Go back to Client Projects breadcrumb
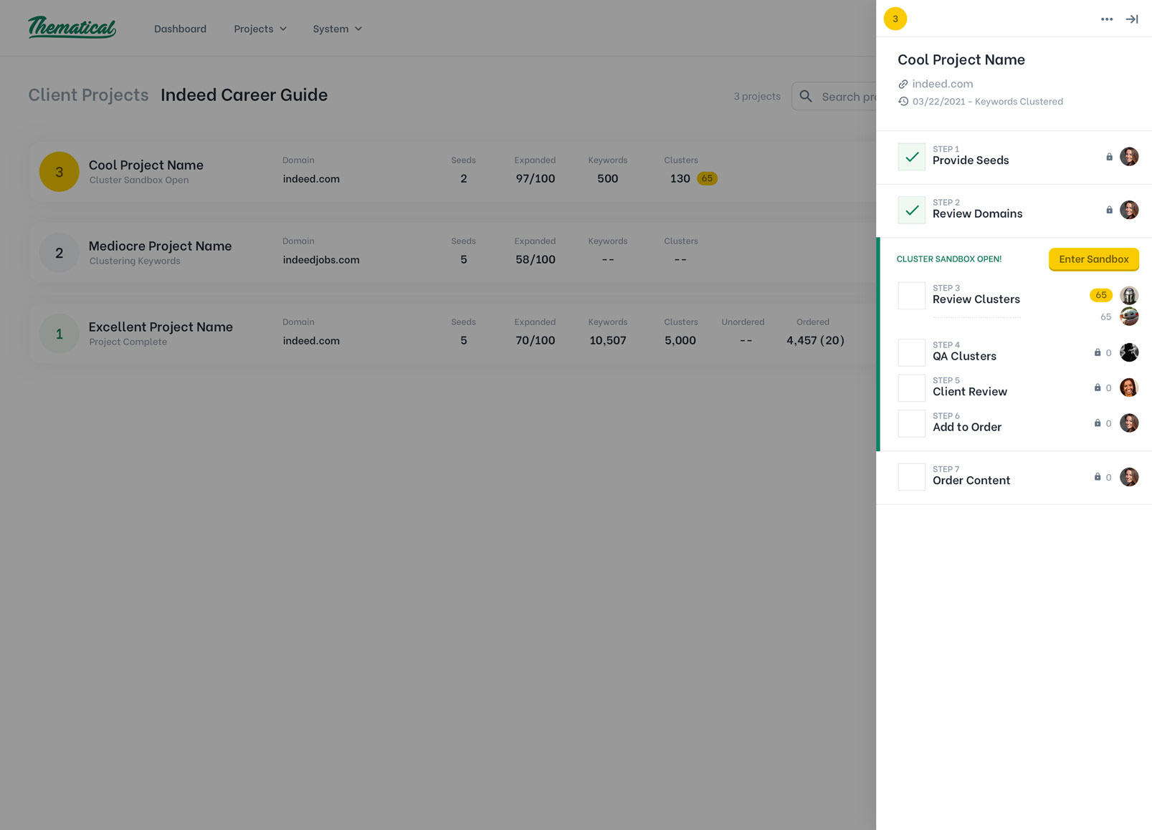Viewport: 1152px width, 830px height. pos(88,95)
